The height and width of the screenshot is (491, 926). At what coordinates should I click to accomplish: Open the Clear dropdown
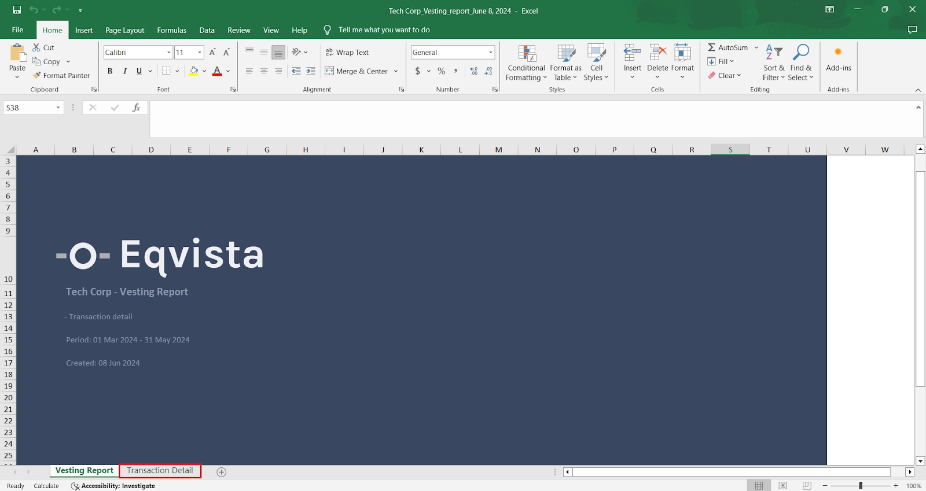click(724, 75)
